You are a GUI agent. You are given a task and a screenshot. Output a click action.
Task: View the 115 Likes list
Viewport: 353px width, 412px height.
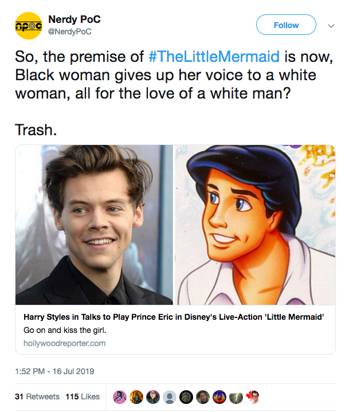click(x=83, y=397)
